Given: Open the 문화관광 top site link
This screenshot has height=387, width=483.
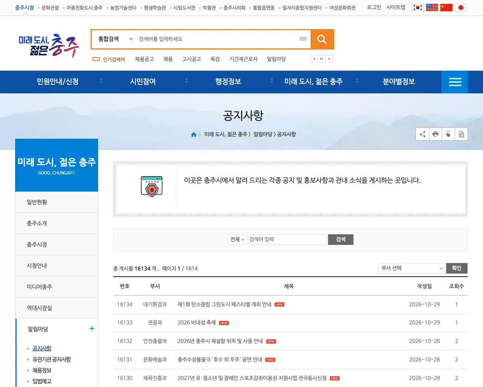Looking at the screenshot, I should click(x=50, y=8).
